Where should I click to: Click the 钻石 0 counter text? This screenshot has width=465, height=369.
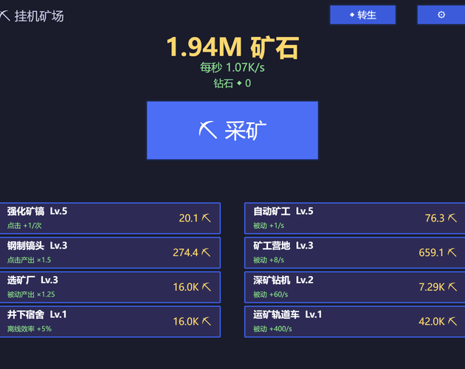[232, 83]
